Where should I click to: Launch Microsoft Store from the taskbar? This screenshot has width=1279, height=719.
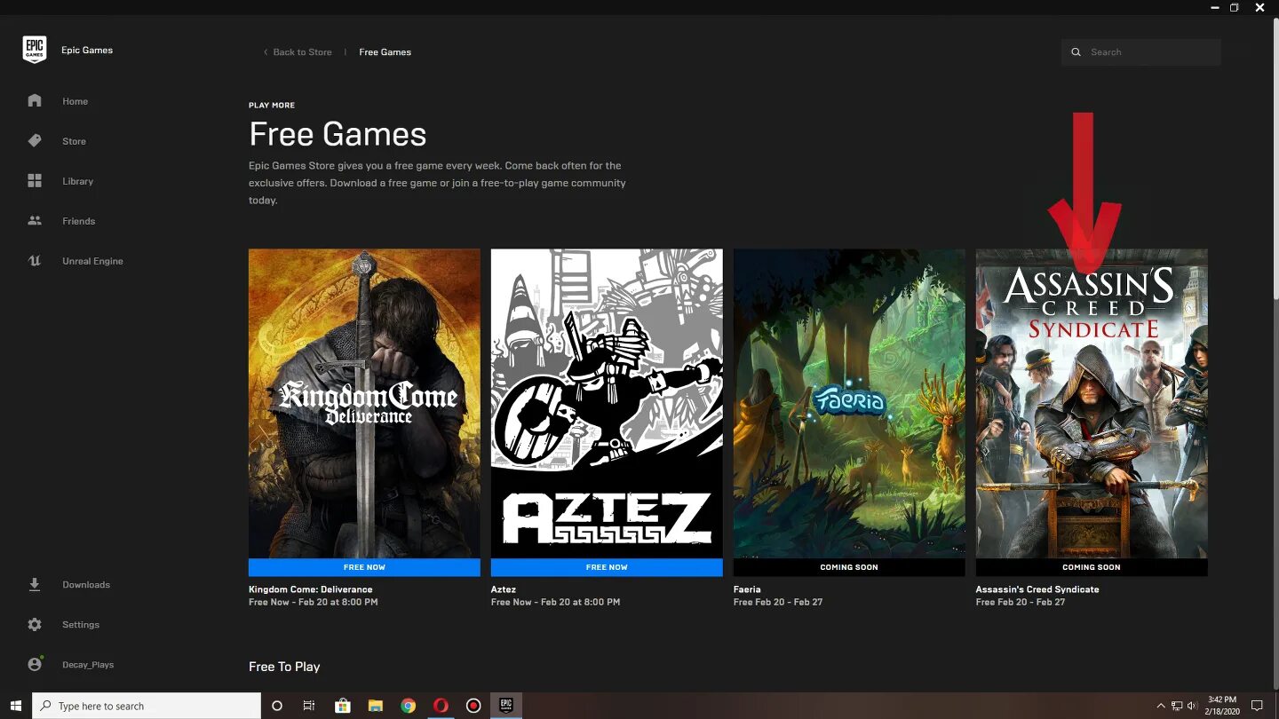pyautogui.click(x=342, y=706)
